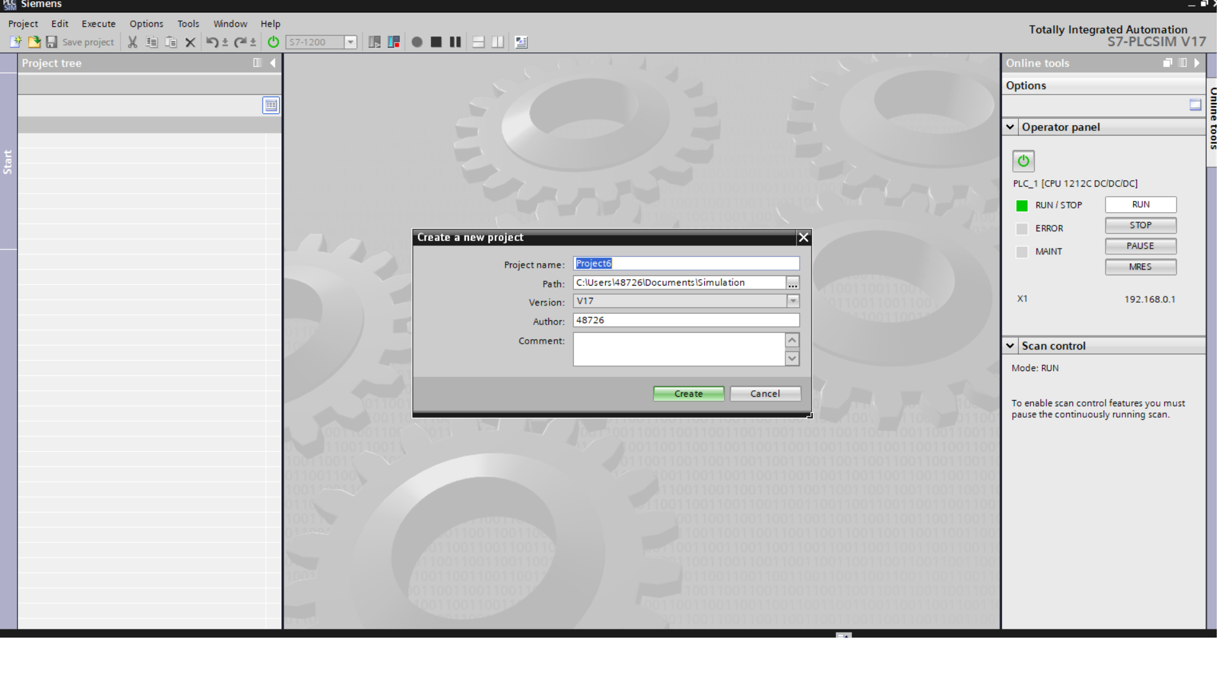The width and height of the screenshot is (1227, 690).
Task: Split the editor space vertically
Action: pyautogui.click(x=497, y=42)
